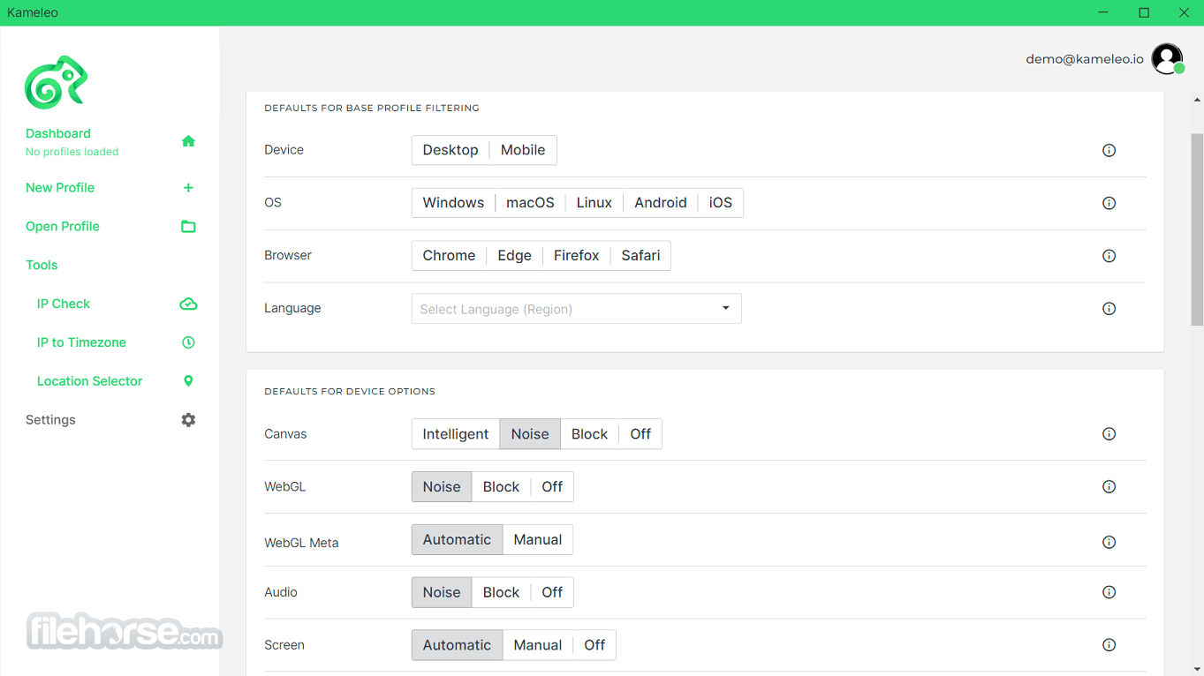Screen dimensions: 1204x676
Task: Choose macOS in the OS filter
Action: click(530, 203)
